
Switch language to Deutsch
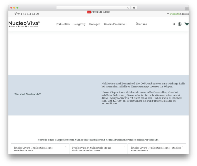tap(174, 14)
